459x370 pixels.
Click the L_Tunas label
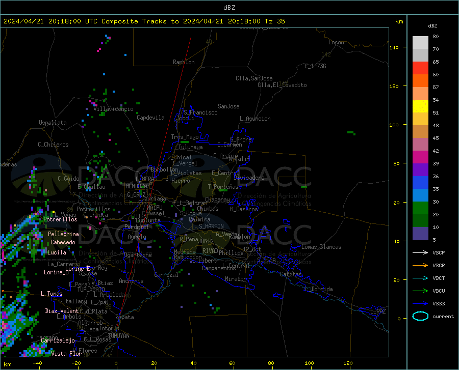coord(52,294)
